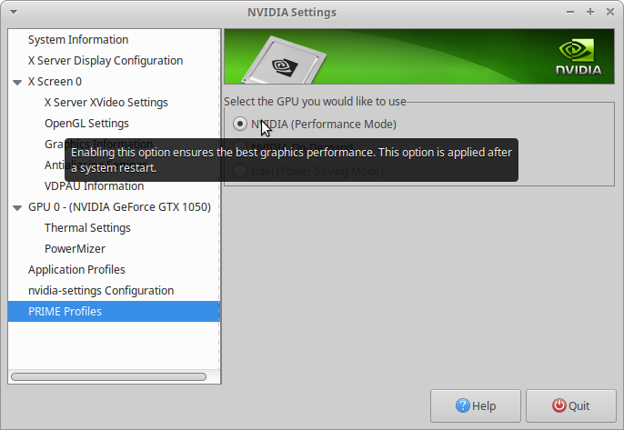The width and height of the screenshot is (624, 430).
Task: Collapse the GPU 0 tree node
Action: tap(17, 207)
